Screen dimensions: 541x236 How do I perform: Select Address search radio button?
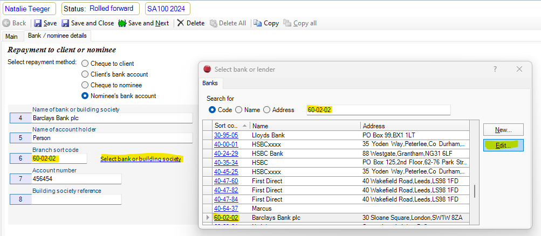(267, 110)
